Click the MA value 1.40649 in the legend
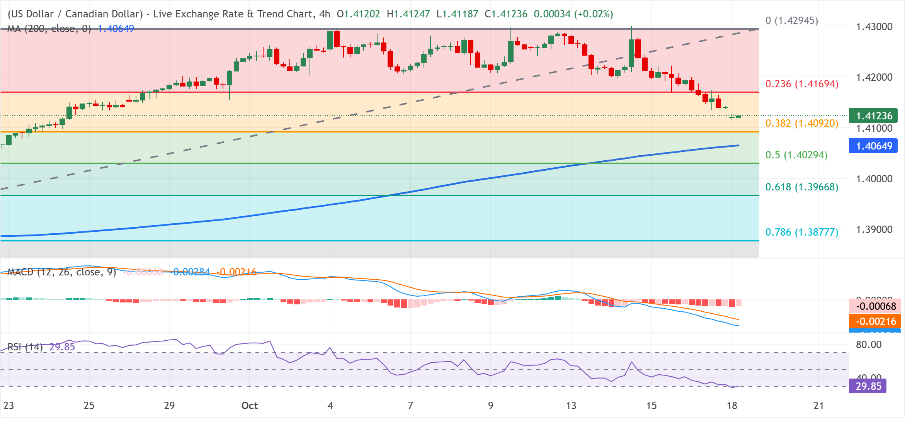This screenshot has height=428, width=905. click(x=116, y=29)
